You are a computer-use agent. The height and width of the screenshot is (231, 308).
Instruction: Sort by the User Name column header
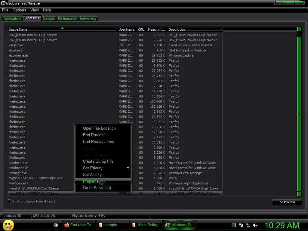point(126,29)
